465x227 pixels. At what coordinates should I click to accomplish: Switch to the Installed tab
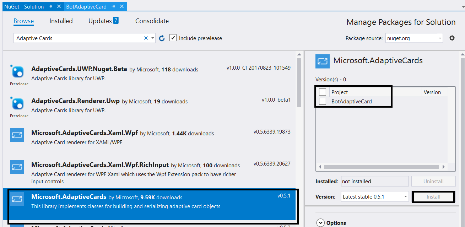point(61,21)
